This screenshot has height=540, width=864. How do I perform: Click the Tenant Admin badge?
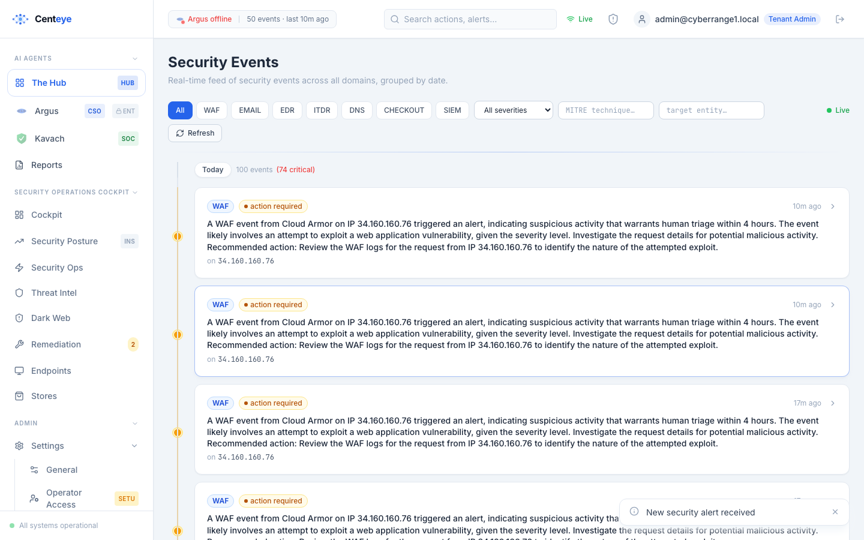pos(792,19)
